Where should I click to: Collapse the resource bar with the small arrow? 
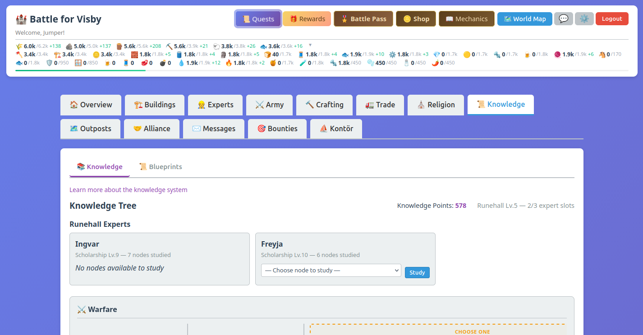310,45
